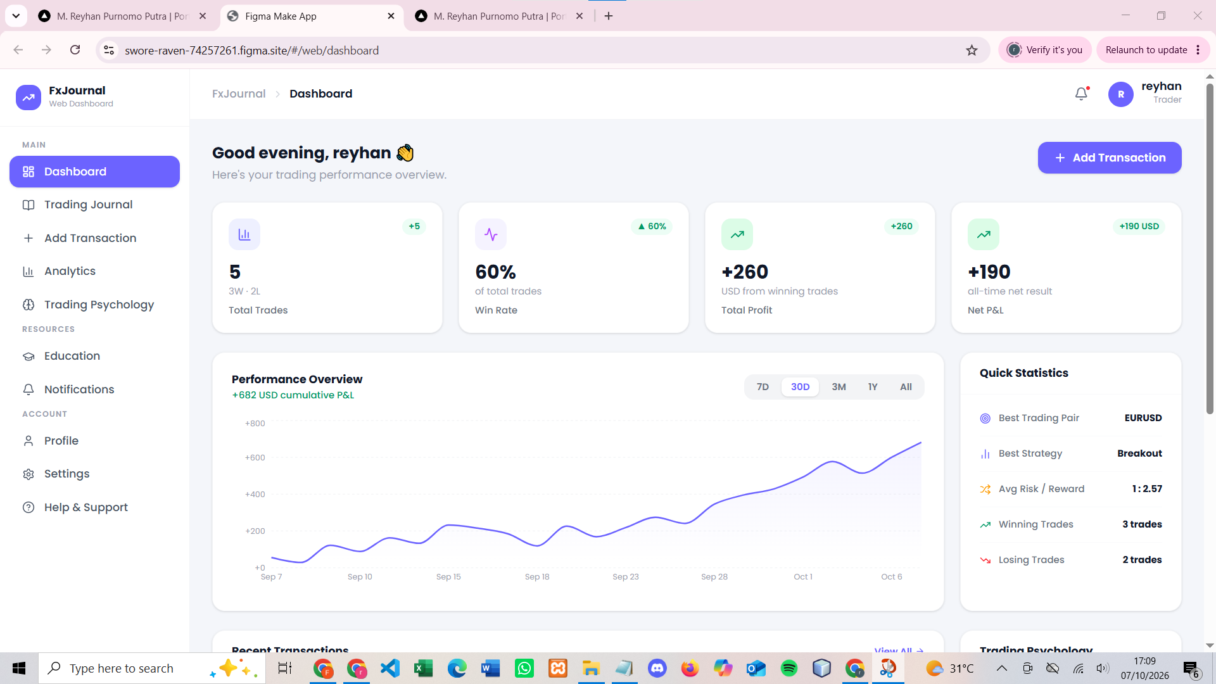
Task: Click the Best Trading Pair target icon
Action: [985, 418]
